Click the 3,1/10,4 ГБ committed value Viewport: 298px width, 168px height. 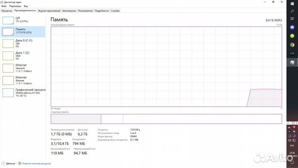[60, 144]
